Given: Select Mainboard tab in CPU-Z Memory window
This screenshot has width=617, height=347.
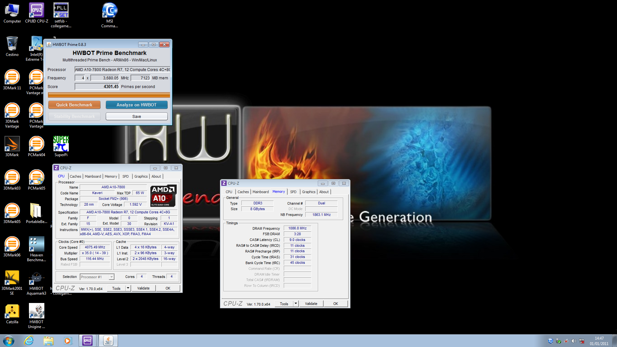Looking at the screenshot, I should point(261,192).
